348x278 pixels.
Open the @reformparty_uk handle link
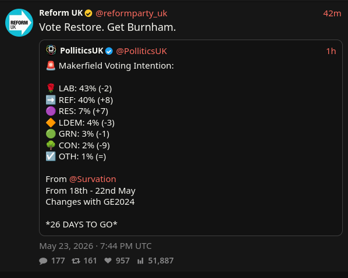click(x=131, y=13)
